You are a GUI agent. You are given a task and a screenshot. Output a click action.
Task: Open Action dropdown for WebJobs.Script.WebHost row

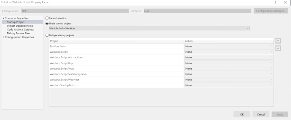[x=229, y=80]
